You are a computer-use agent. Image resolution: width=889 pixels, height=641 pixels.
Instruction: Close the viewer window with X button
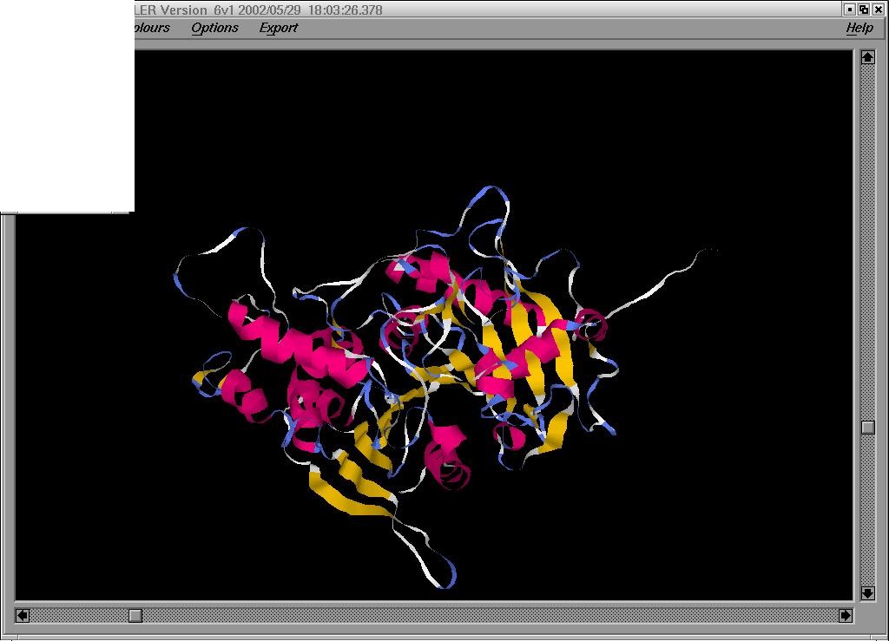point(878,10)
